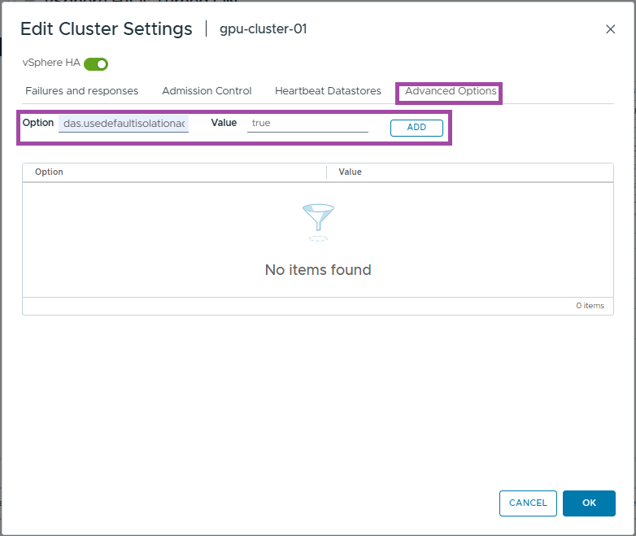The height and width of the screenshot is (536, 636).
Task: Close the Edit Cluster Settings dialog
Action: point(611,29)
